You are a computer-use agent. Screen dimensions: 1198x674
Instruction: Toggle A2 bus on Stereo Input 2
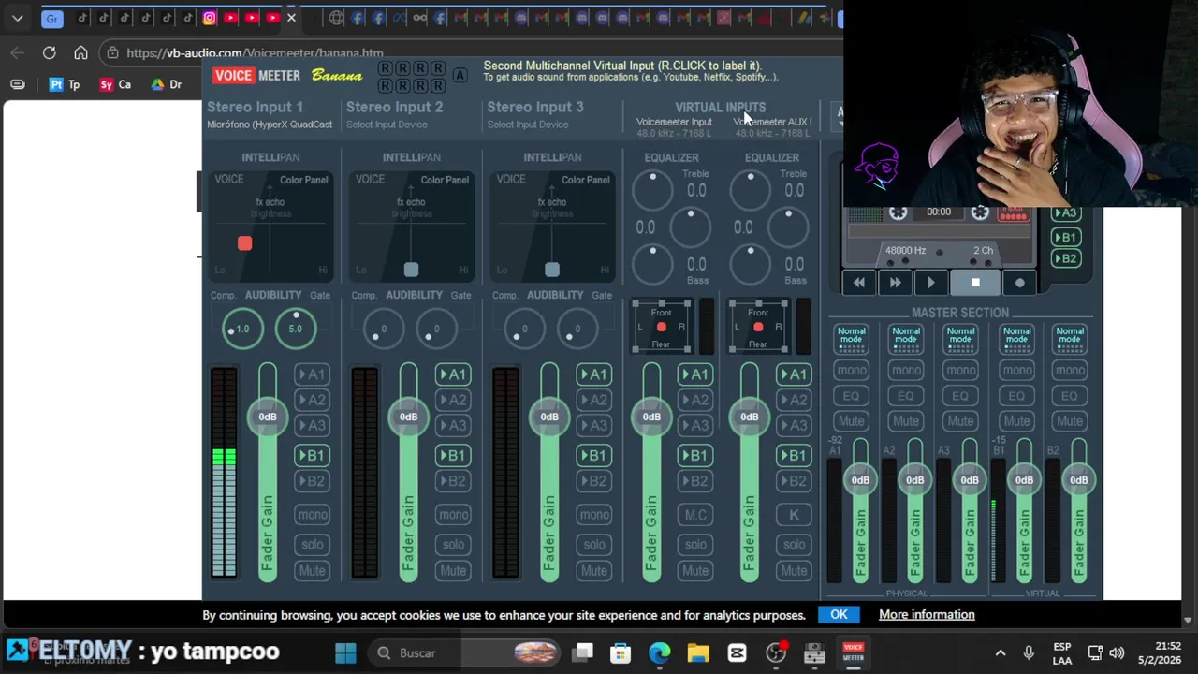(x=453, y=400)
